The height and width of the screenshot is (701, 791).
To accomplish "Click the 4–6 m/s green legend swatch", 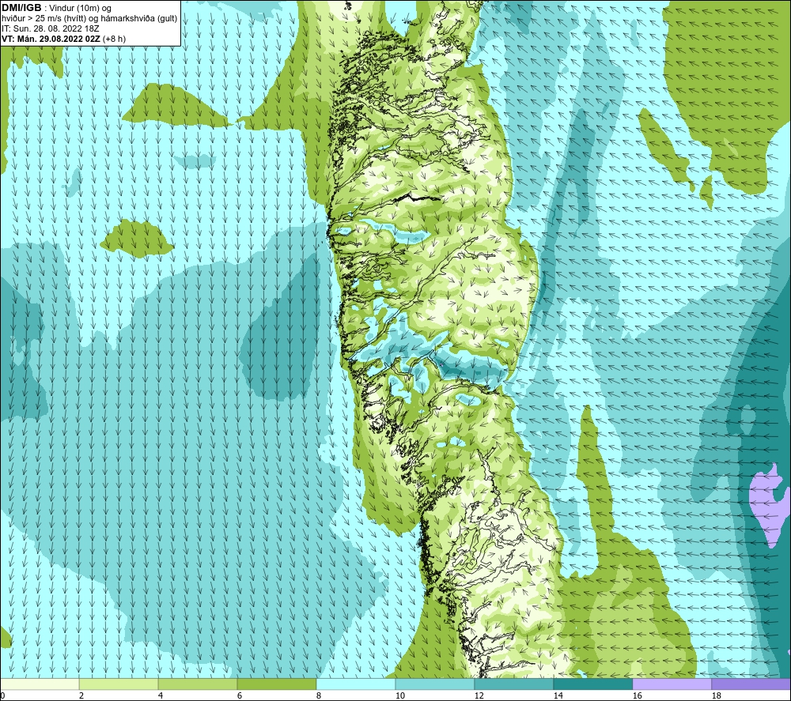I will [198, 684].
